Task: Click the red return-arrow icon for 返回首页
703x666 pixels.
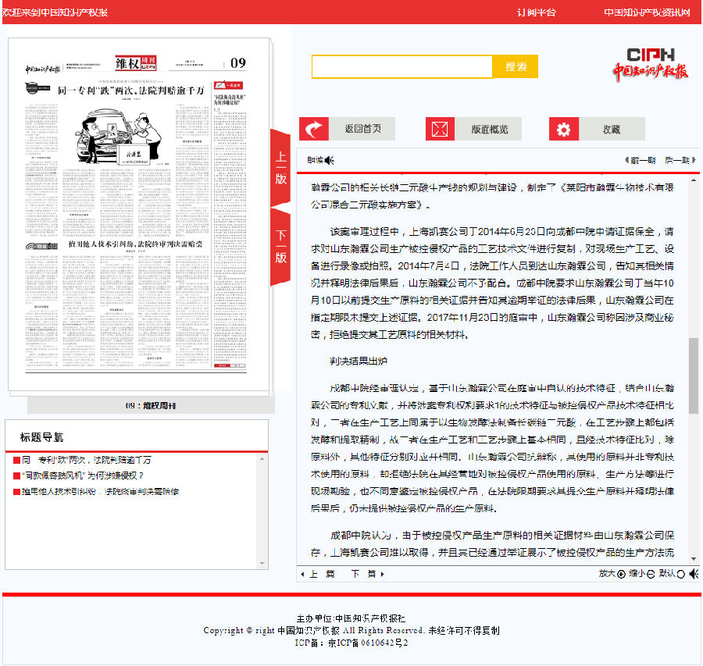Action: (314, 129)
